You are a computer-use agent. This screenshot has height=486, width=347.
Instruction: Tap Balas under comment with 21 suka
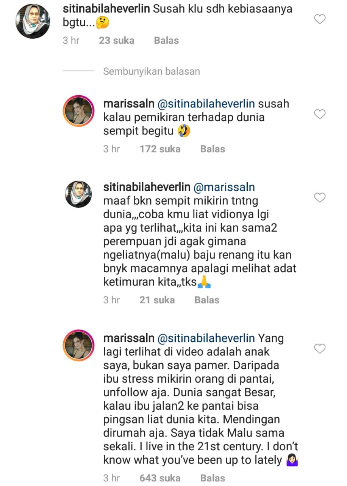point(207,300)
